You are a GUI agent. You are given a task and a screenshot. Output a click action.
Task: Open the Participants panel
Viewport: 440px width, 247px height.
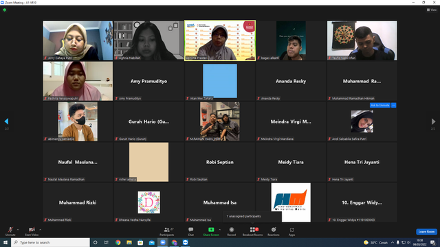167,231
